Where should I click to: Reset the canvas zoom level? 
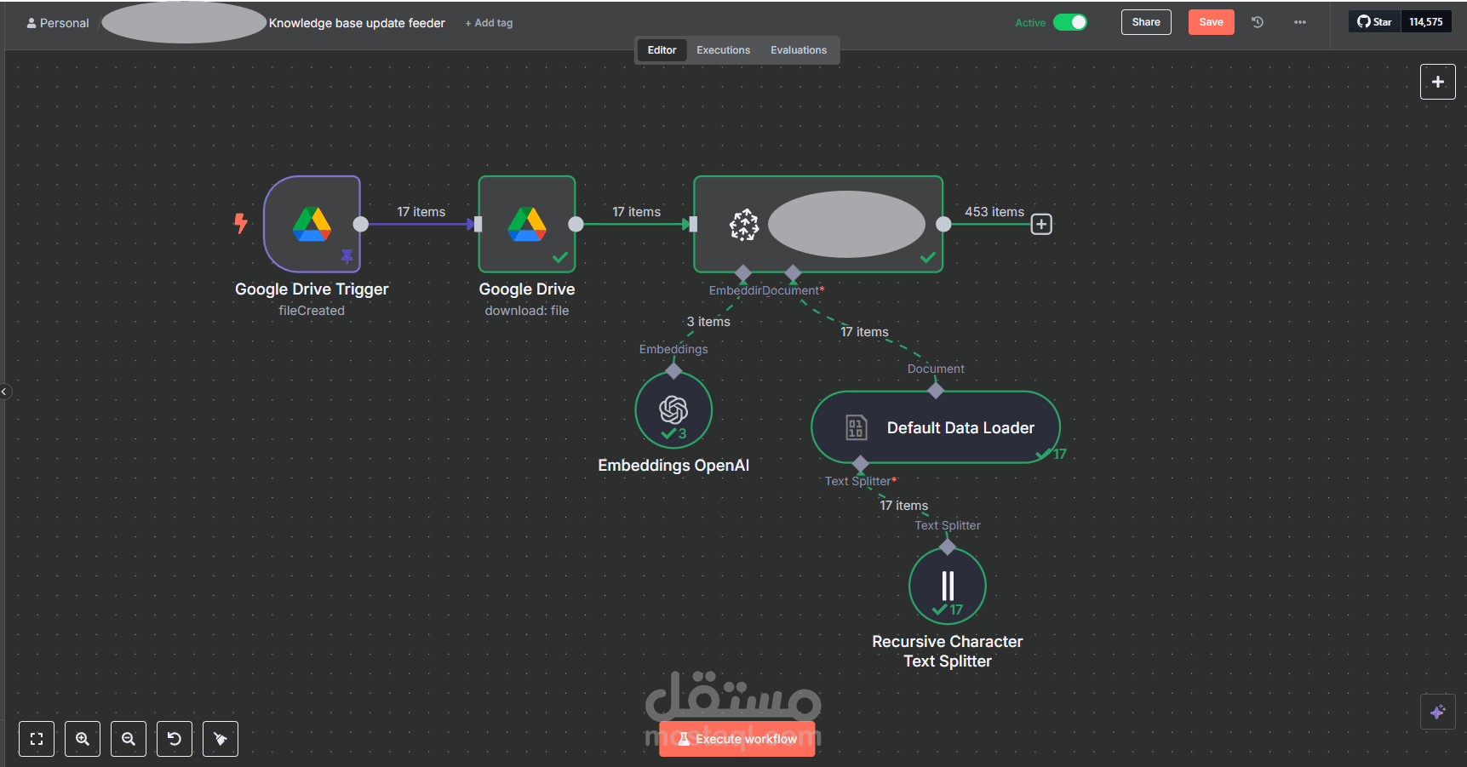pyautogui.click(x=175, y=739)
